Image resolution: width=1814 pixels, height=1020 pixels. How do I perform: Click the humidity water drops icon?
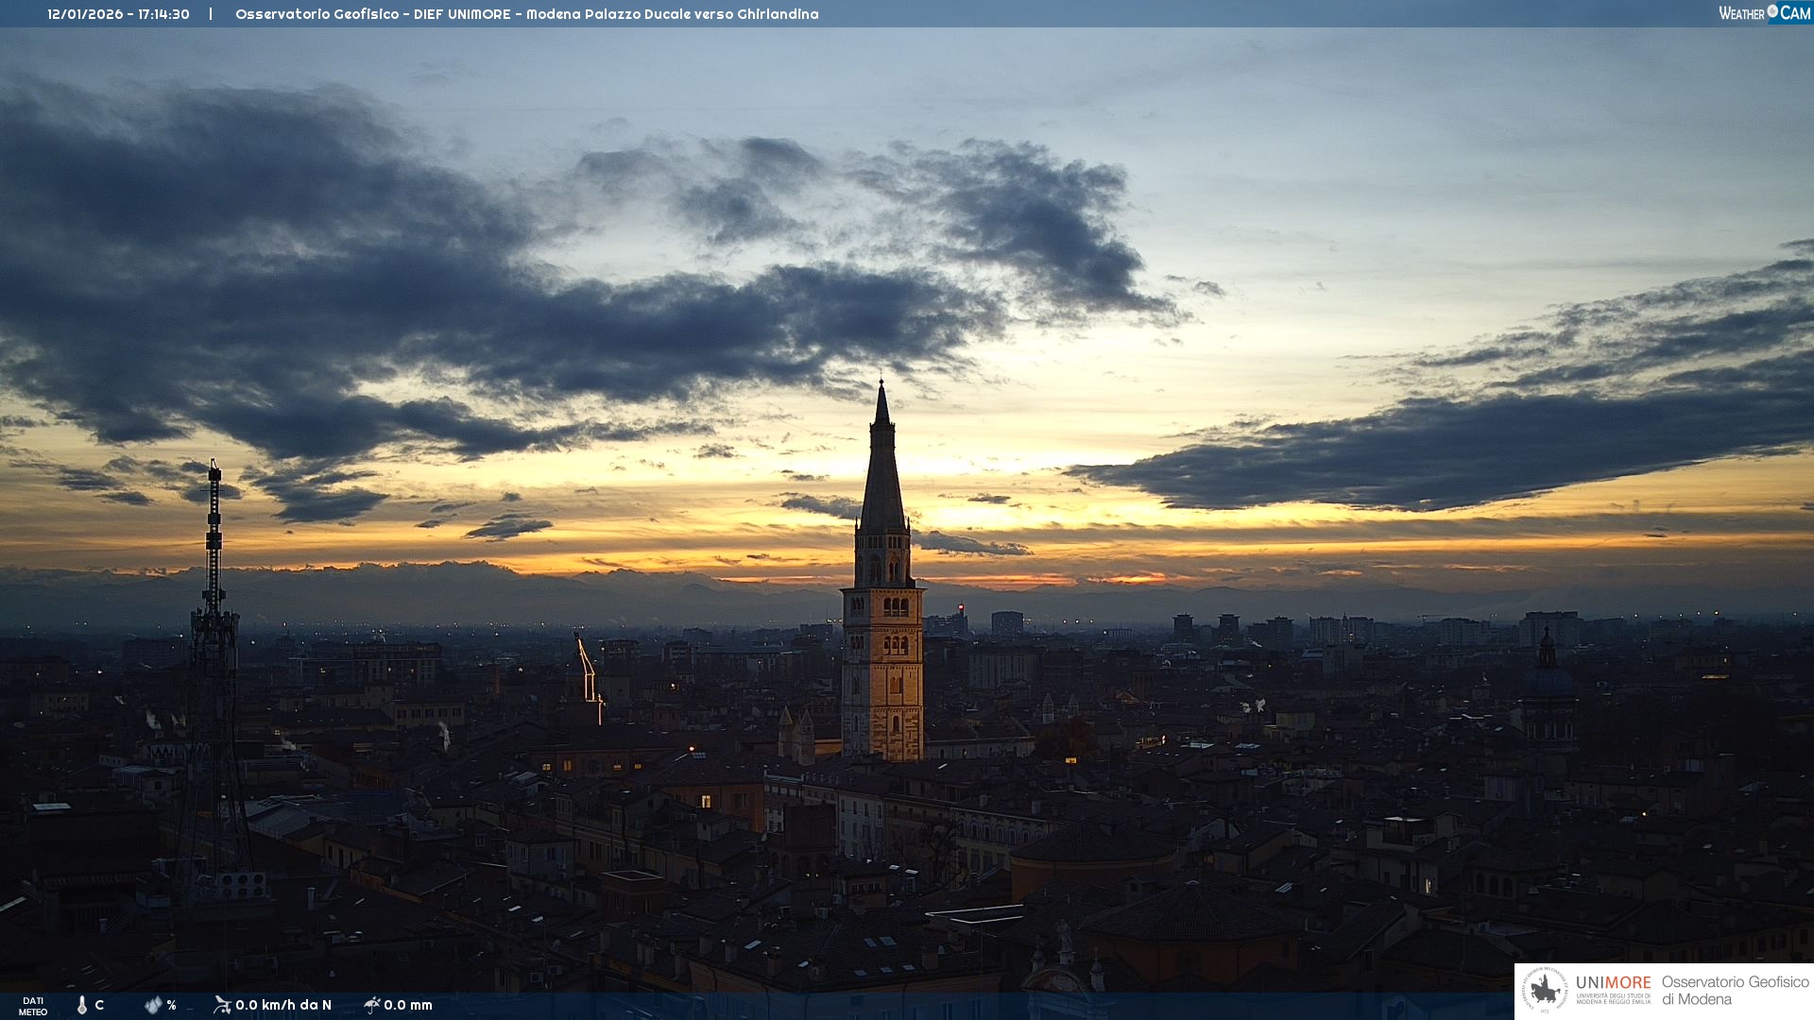153,1005
